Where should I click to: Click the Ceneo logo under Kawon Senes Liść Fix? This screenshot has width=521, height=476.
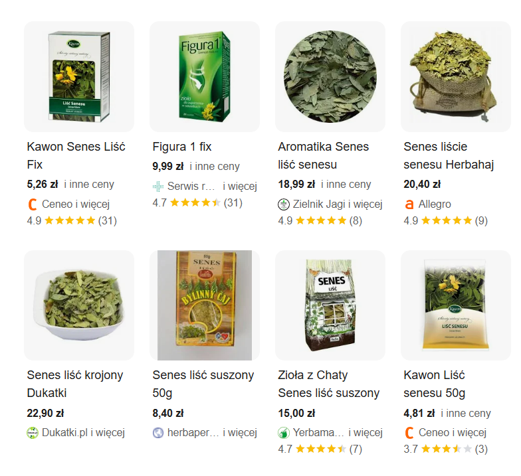(x=32, y=204)
